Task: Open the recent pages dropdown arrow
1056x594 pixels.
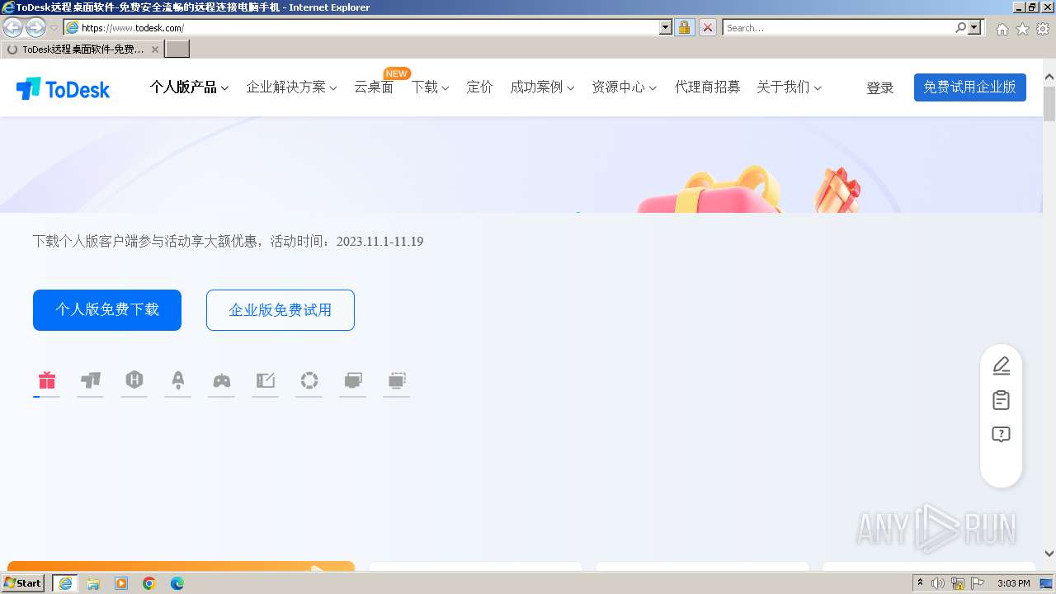Action: click(54, 28)
